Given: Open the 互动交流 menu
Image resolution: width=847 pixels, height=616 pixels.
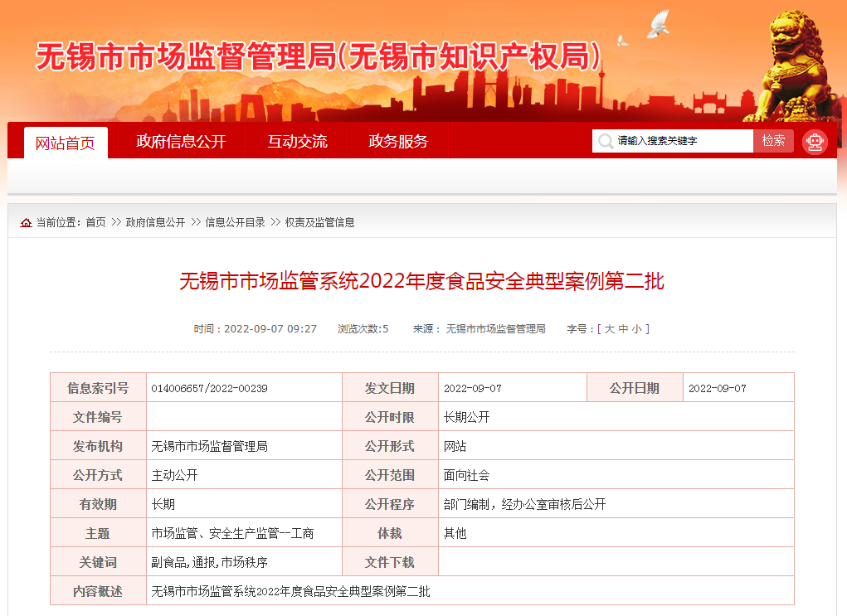Looking at the screenshot, I should (297, 142).
